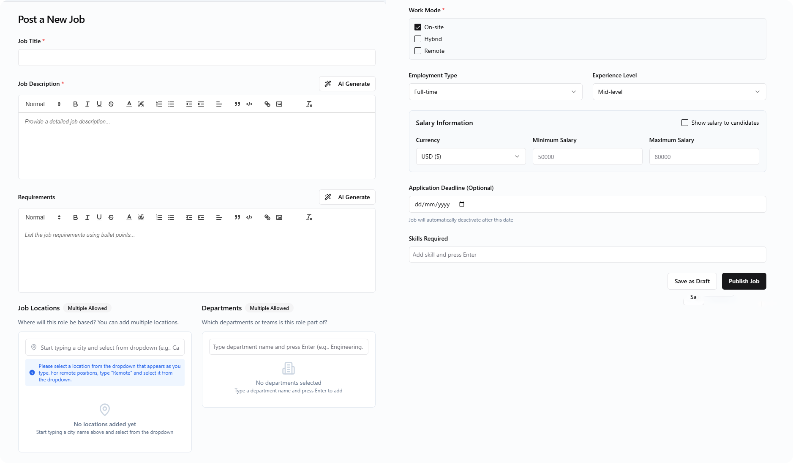
Task: Uncheck the On-site work mode
Action: [418, 27]
